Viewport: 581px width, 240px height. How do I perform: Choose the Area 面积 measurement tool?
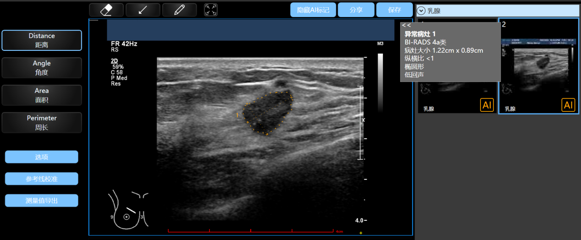click(42, 95)
